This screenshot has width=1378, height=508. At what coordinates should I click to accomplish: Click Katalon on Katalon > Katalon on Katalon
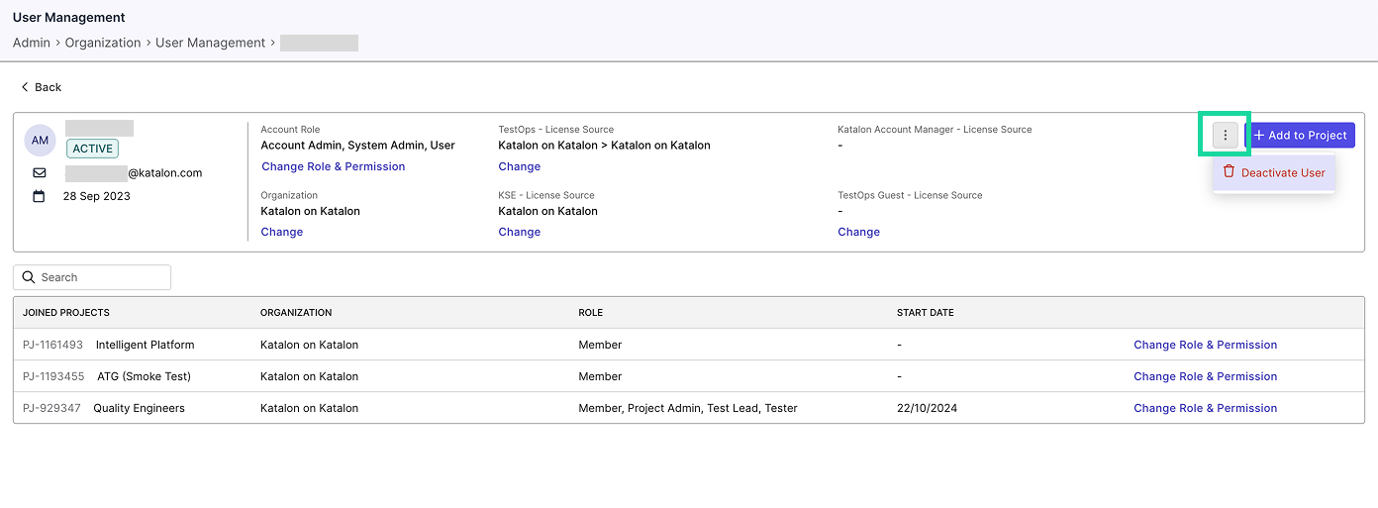click(604, 145)
